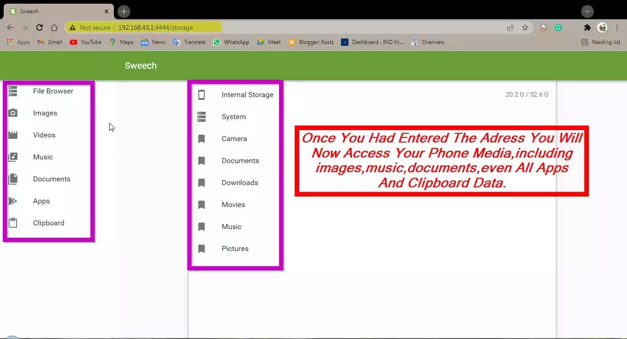Click the Not secure warning indicator
The image size is (627, 339).
point(90,27)
